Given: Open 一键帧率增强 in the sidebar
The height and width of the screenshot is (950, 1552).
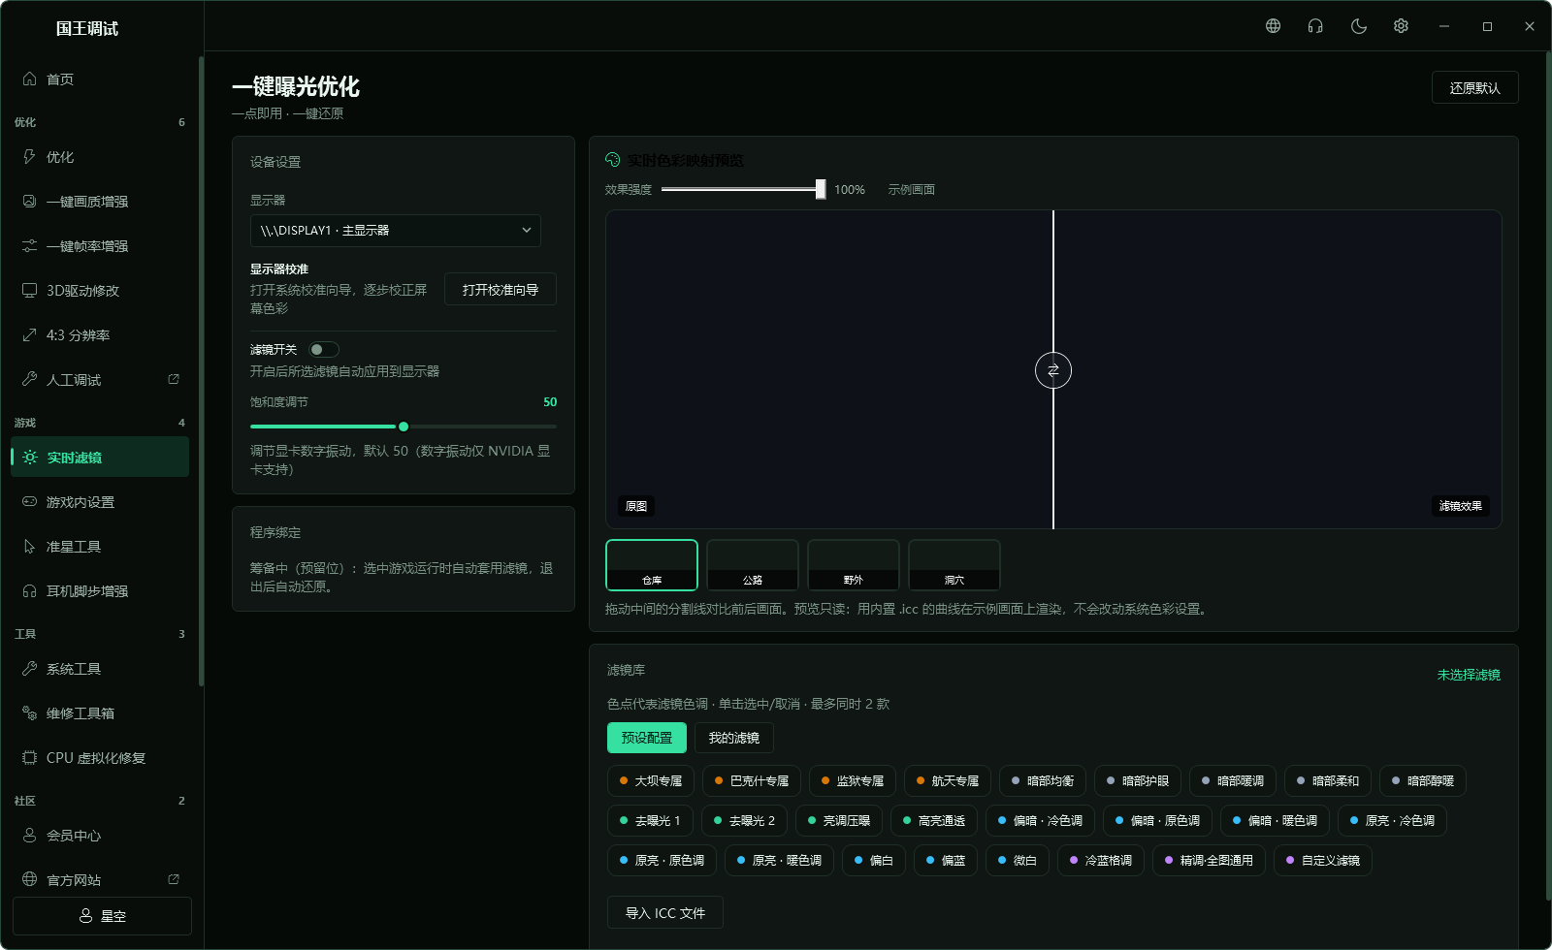Looking at the screenshot, I should pyautogui.click(x=100, y=246).
